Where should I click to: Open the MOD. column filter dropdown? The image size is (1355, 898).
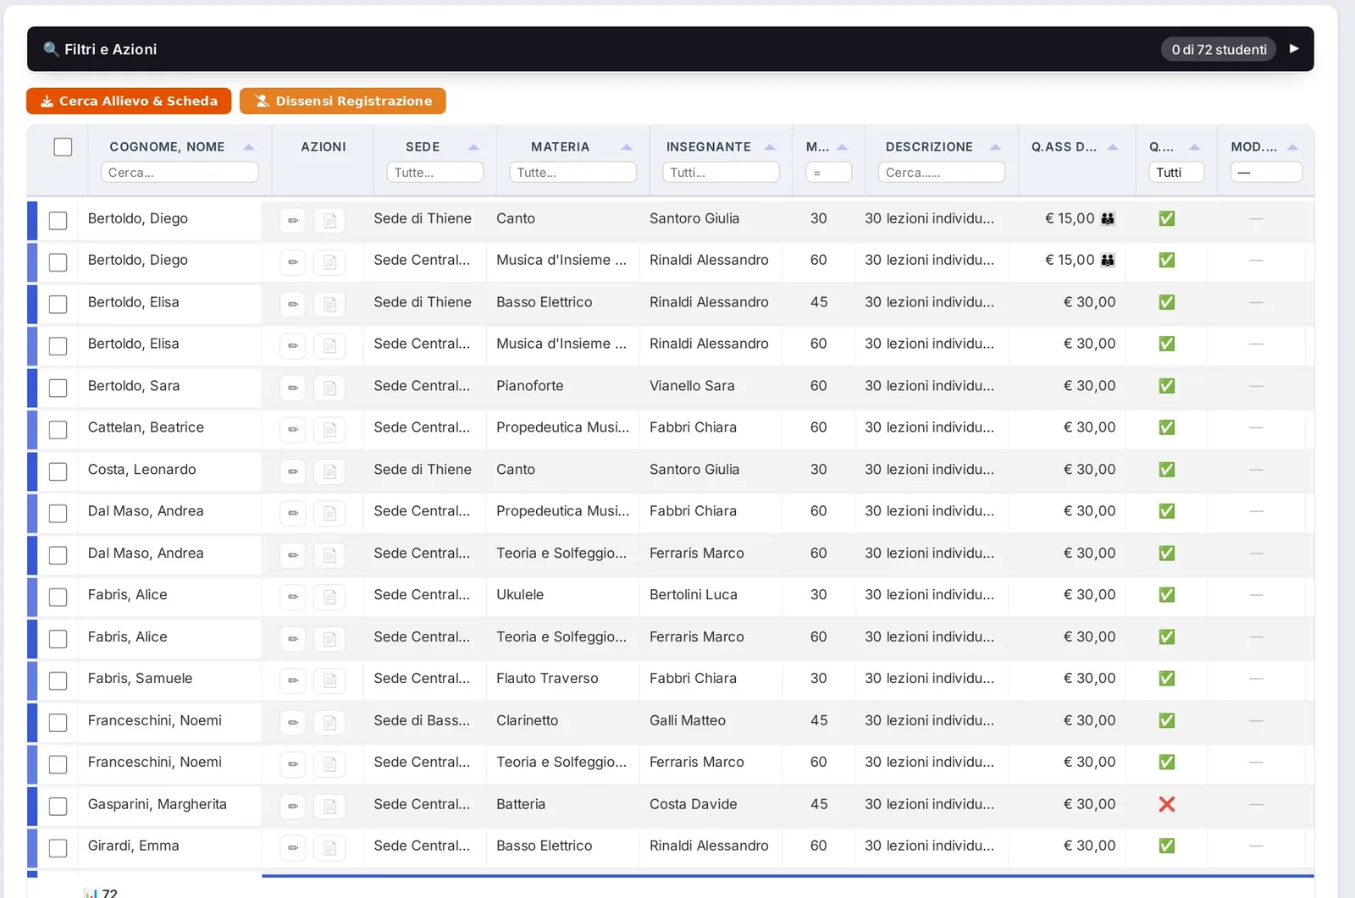tap(1266, 172)
